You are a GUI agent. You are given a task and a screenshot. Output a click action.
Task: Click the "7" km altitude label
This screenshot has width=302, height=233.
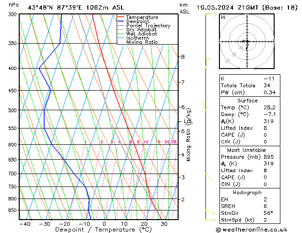point(183,82)
